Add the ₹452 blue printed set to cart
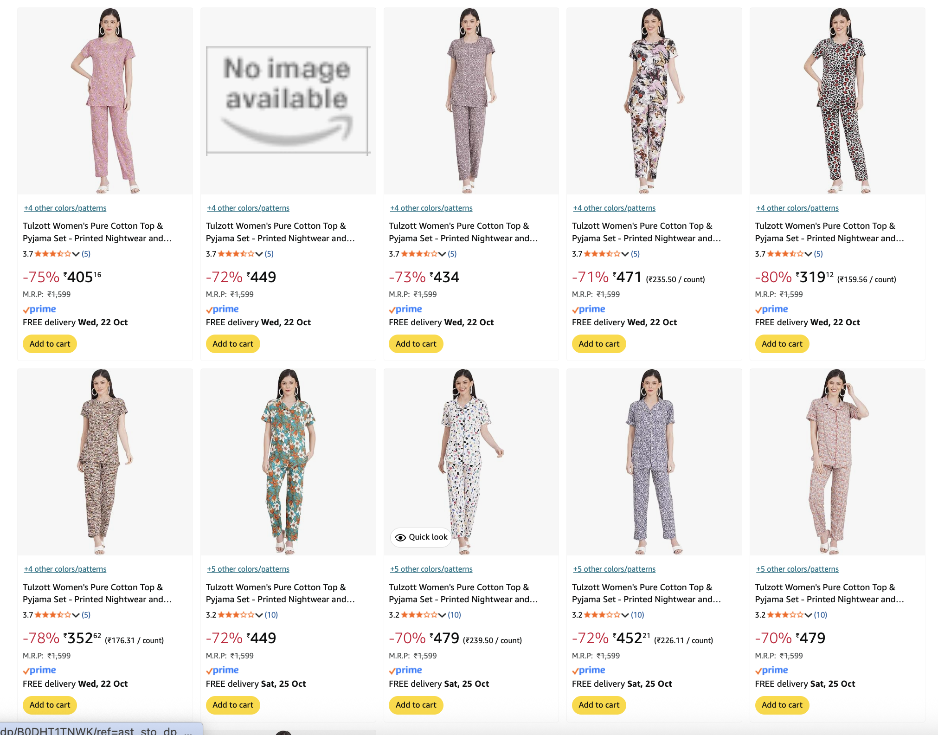Viewport: 938px width, 735px height. (598, 705)
